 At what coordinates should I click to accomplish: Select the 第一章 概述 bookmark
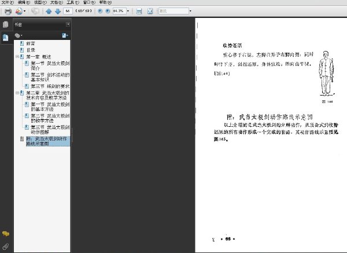coord(39,57)
